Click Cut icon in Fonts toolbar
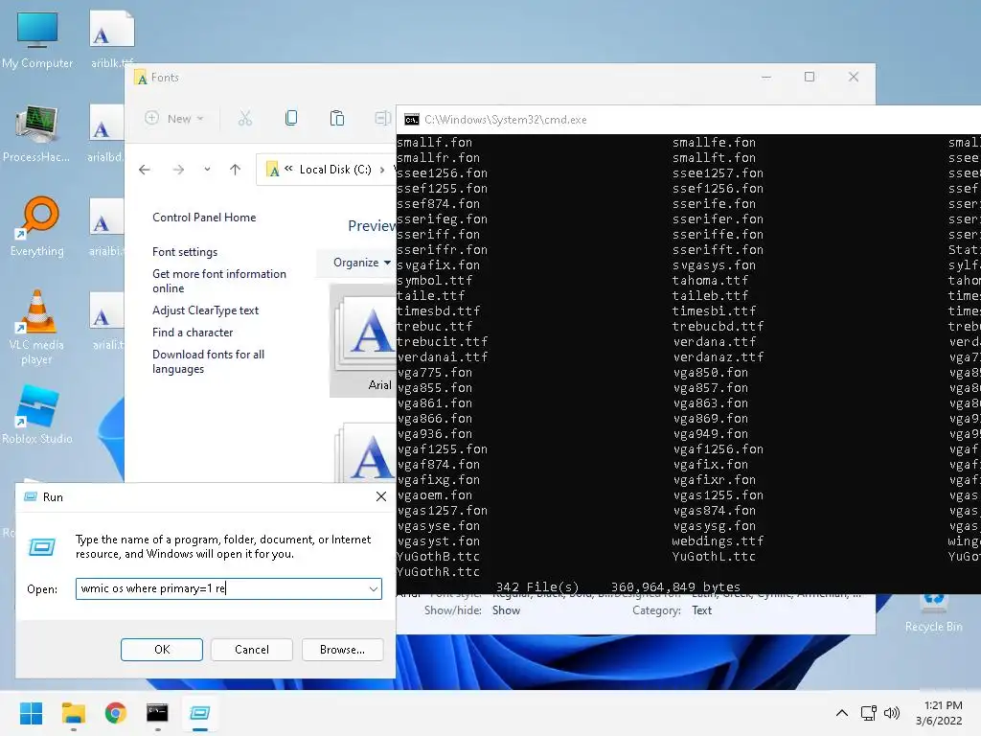981x736 pixels. [244, 118]
